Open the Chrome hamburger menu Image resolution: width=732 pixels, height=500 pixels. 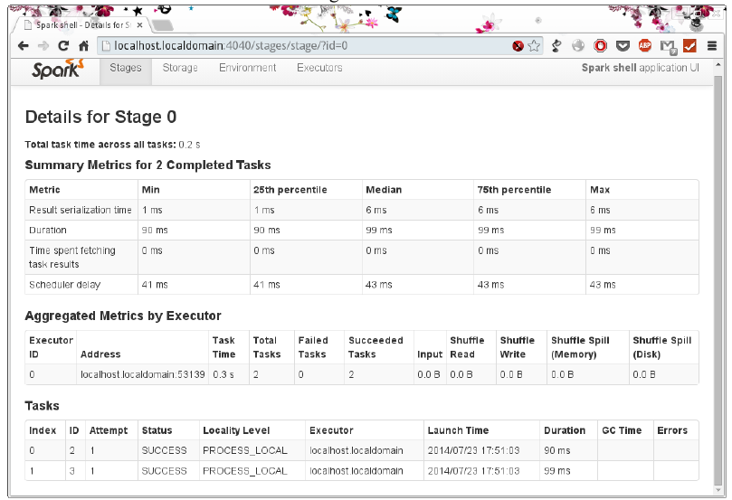pyautogui.click(x=712, y=46)
